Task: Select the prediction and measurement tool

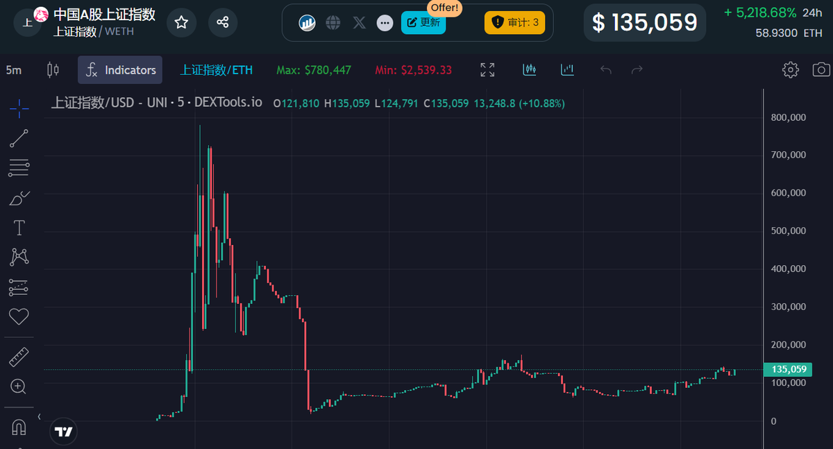Action: 19,287
